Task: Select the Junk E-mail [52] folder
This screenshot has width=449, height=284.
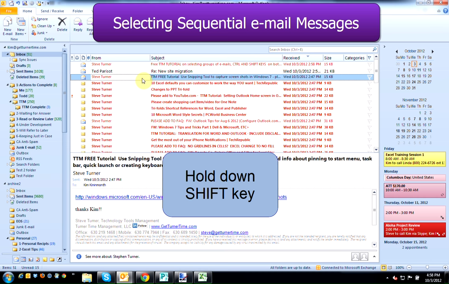Action: click(28, 148)
